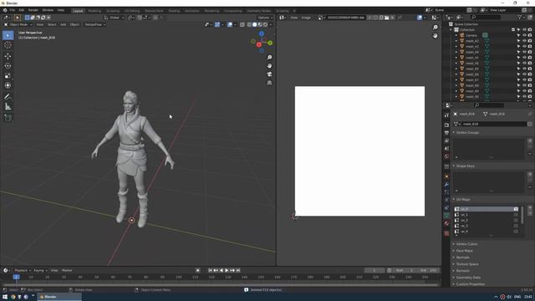Open the File menu

13,10
